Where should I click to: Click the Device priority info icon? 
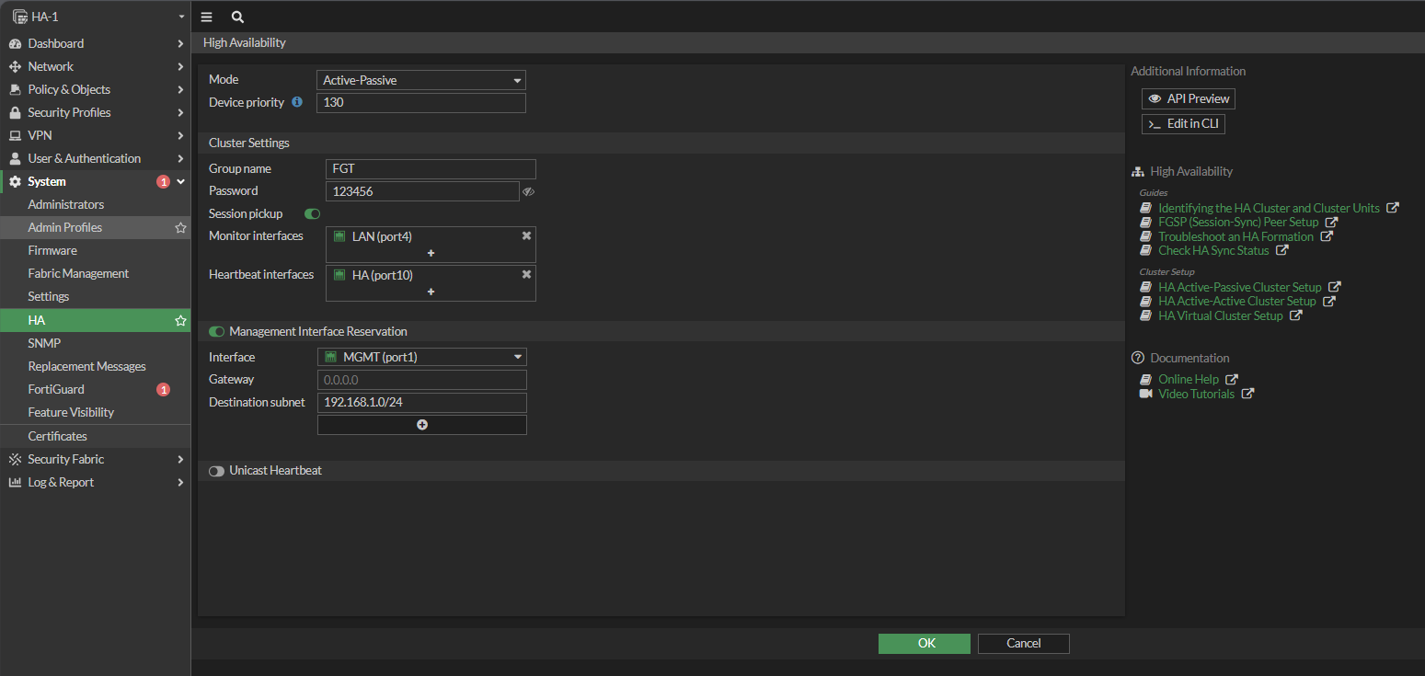pos(297,102)
